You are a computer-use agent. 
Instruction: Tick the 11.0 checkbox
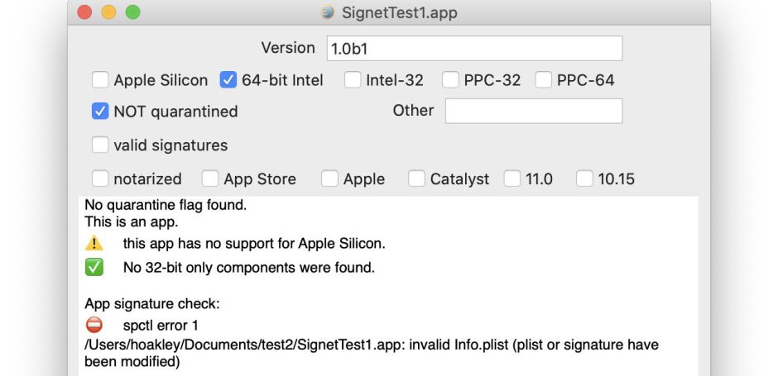pyautogui.click(x=512, y=178)
